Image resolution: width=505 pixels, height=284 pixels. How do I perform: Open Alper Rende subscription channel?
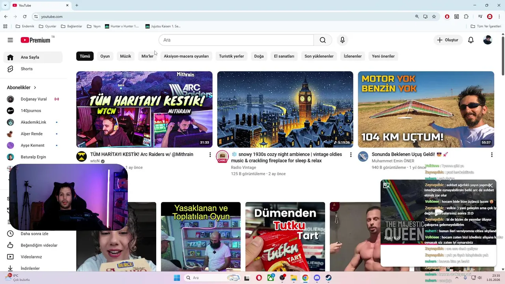pyautogui.click(x=33, y=134)
